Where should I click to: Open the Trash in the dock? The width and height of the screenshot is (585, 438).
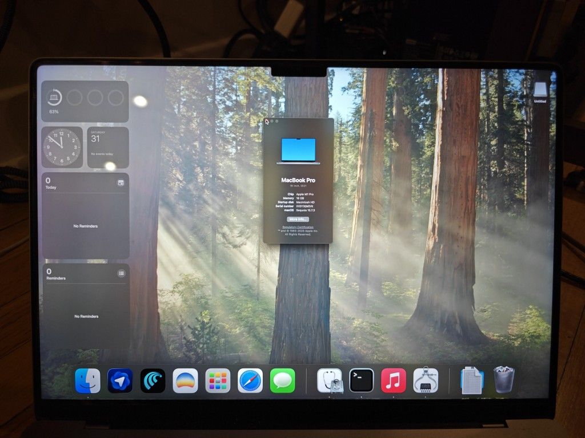[504, 380]
